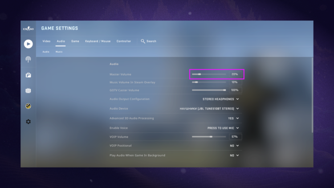
Task: Click the Master Volume label
Action: pyautogui.click(x=120, y=74)
